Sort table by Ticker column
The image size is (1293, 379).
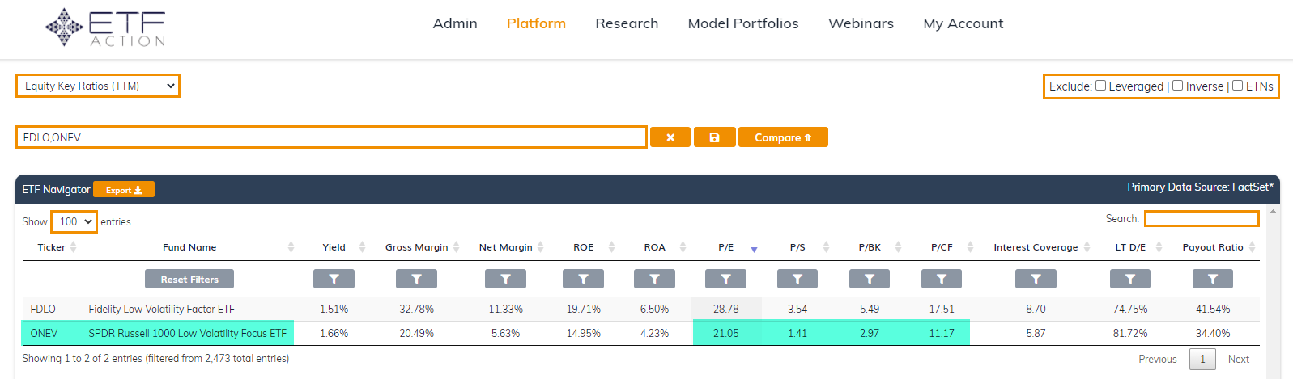coord(52,247)
